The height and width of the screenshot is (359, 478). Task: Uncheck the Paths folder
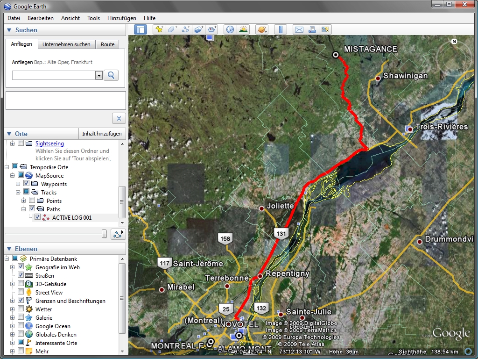click(32, 208)
